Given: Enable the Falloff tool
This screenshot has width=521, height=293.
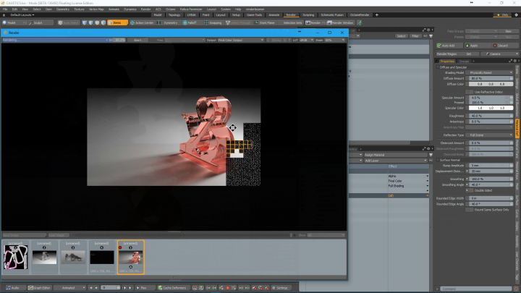Looking at the screenshot, I should click(190, 22).
